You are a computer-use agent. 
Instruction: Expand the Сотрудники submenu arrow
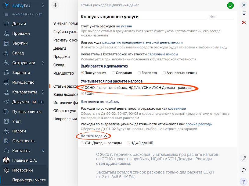tap(43, 63)
